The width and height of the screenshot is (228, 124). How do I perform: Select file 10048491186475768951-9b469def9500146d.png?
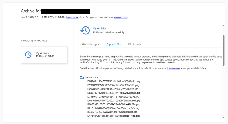tap(113, 82)
